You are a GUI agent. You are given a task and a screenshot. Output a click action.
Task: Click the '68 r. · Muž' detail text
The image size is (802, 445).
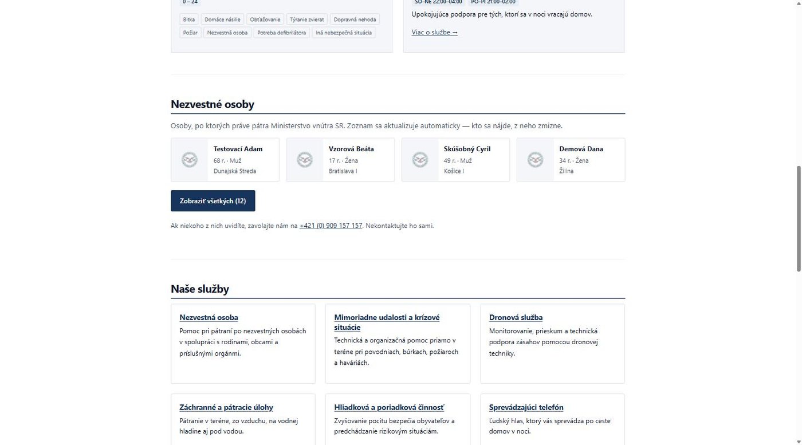point(227,160)
